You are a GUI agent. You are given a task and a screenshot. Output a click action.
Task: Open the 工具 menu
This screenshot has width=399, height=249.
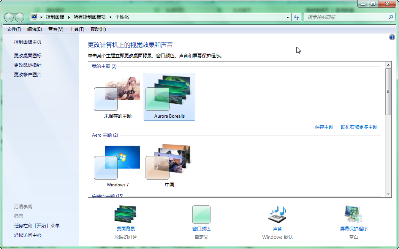(76, 29)
